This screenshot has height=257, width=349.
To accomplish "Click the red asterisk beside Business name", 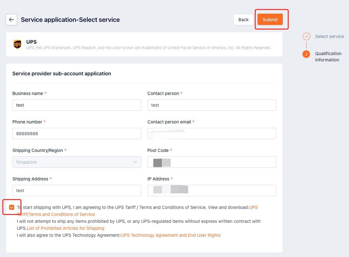I will pyautogui.click(x=45, y=93).
